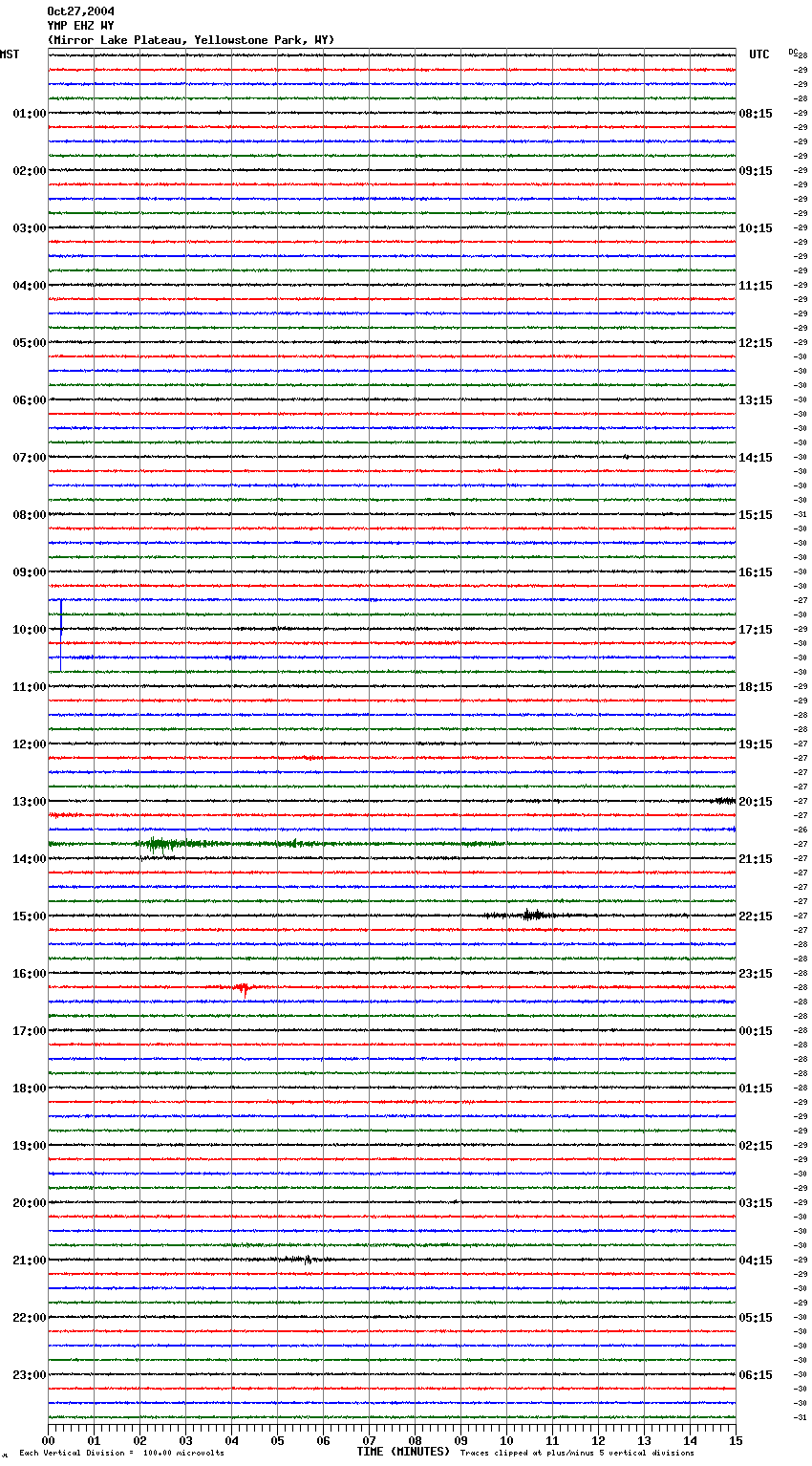Click the "08:15" UTC time label
This screenshot has height=1466, width=812.
(756, 114)
